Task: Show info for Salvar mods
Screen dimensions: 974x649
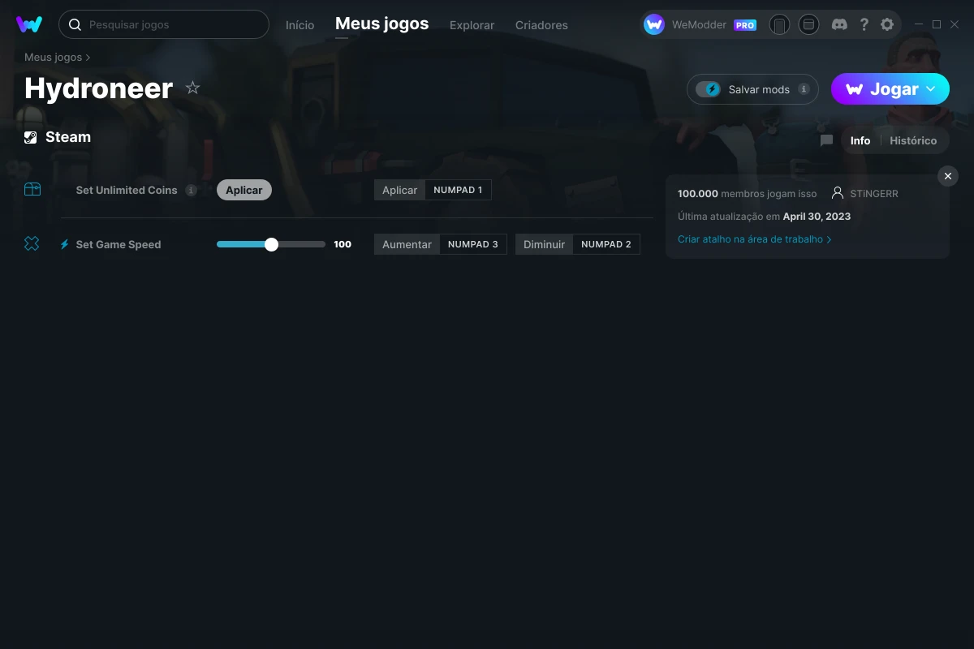Action: coord(804,89)
